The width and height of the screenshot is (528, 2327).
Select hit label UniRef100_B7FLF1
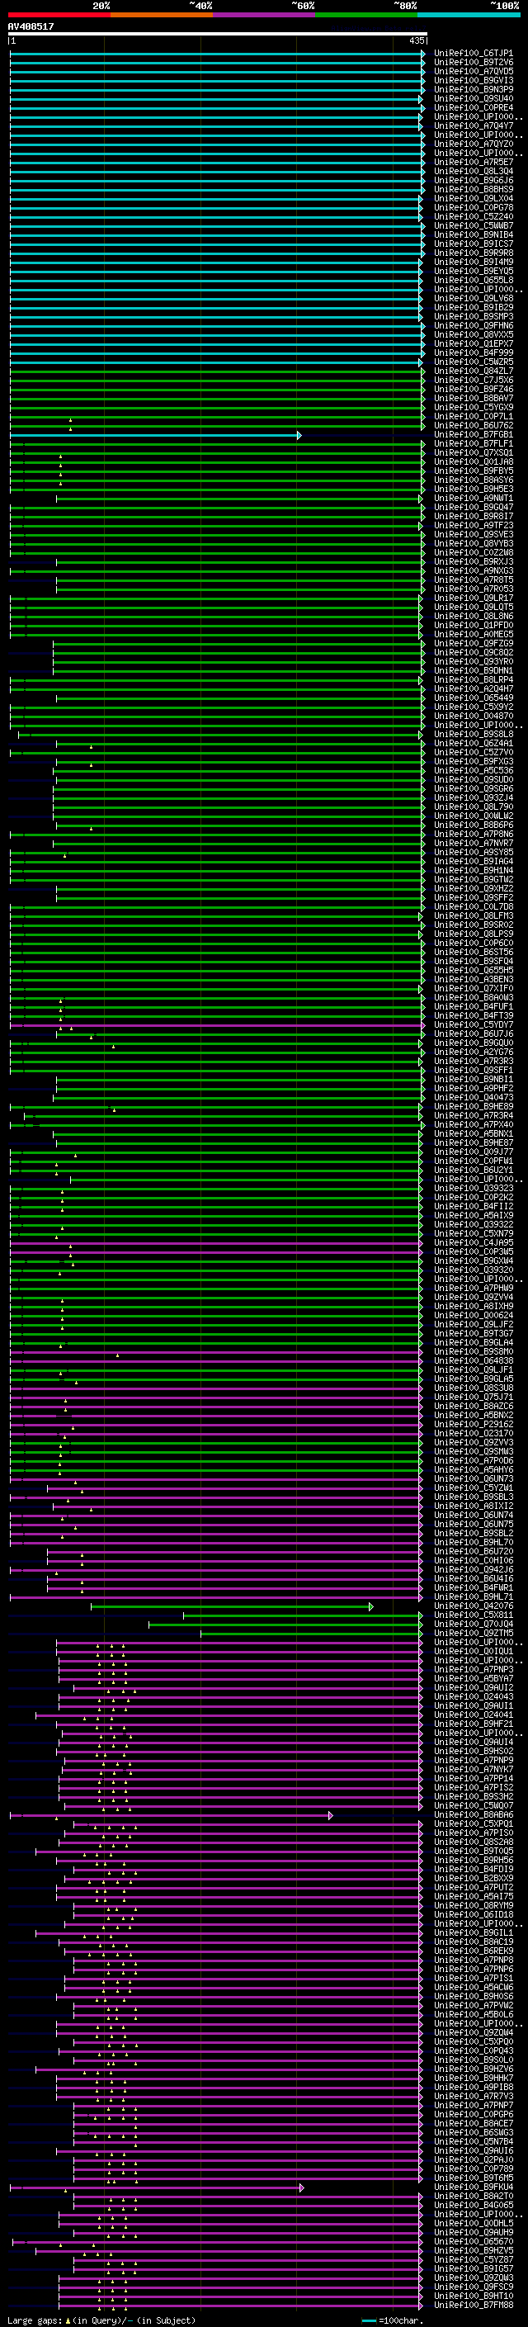tap(473, 444)
